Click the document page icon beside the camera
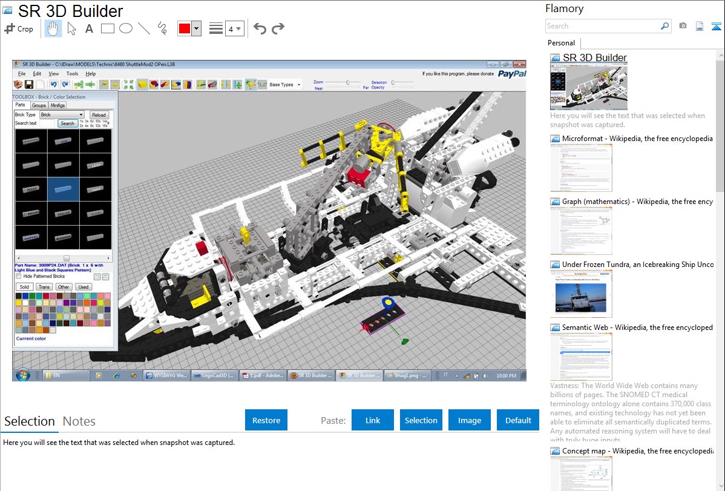 coord(700,26)
